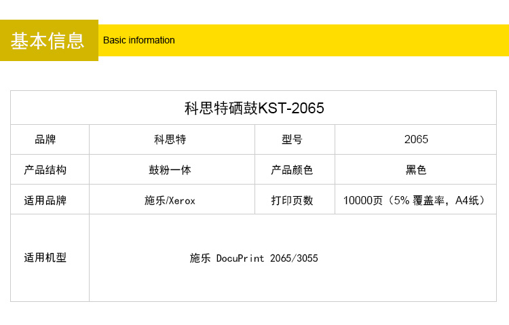
Task: Click the 'Basic information' English label
Action: (138, 40)
